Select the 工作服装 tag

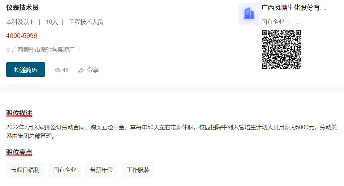coord(138,170)
